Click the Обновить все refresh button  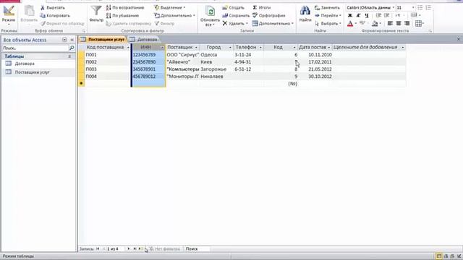tap(210, 16)
